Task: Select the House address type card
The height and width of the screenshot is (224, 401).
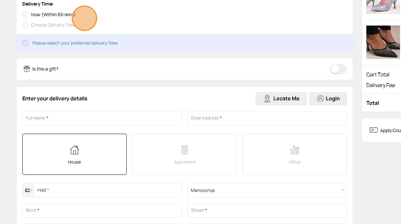Action: click(74, 154)
